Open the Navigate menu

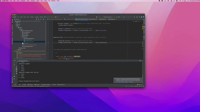pyautogui.click(x=23, y=1)
